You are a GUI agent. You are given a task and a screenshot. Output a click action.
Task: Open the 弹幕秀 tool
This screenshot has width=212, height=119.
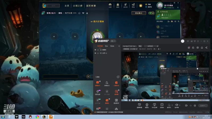tap(107, 101)
